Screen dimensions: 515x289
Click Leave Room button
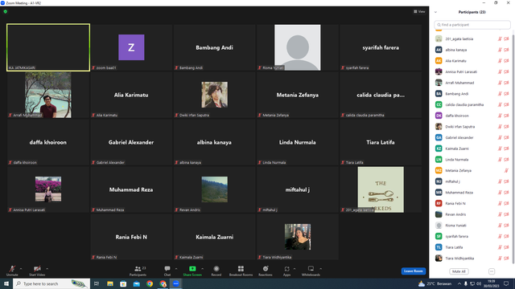(413, 271)
